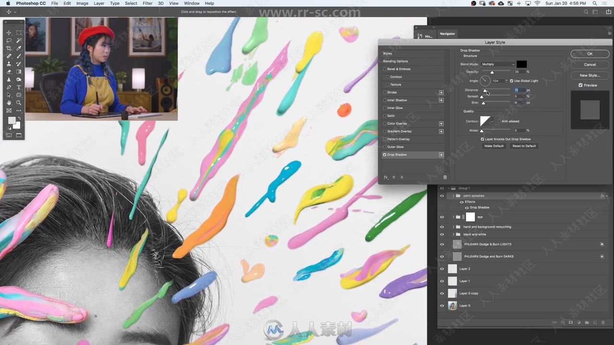Swap foreground and background colors arrow
Viewport: 614px width, 345px height.
[19, 118]
